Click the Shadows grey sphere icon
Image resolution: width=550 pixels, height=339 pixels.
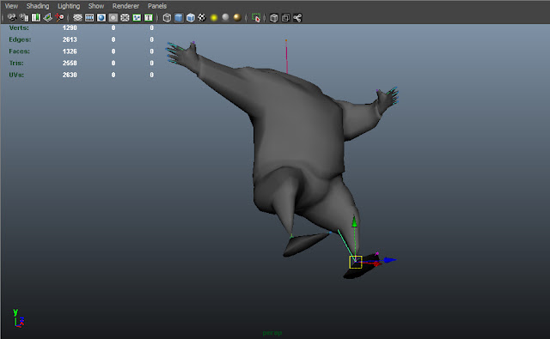pyautogui.click(x=225, y=17)
